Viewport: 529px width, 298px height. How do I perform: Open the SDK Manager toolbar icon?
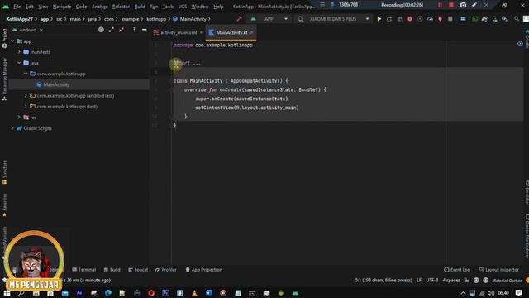pyautogui.click(x=504, y=19)
